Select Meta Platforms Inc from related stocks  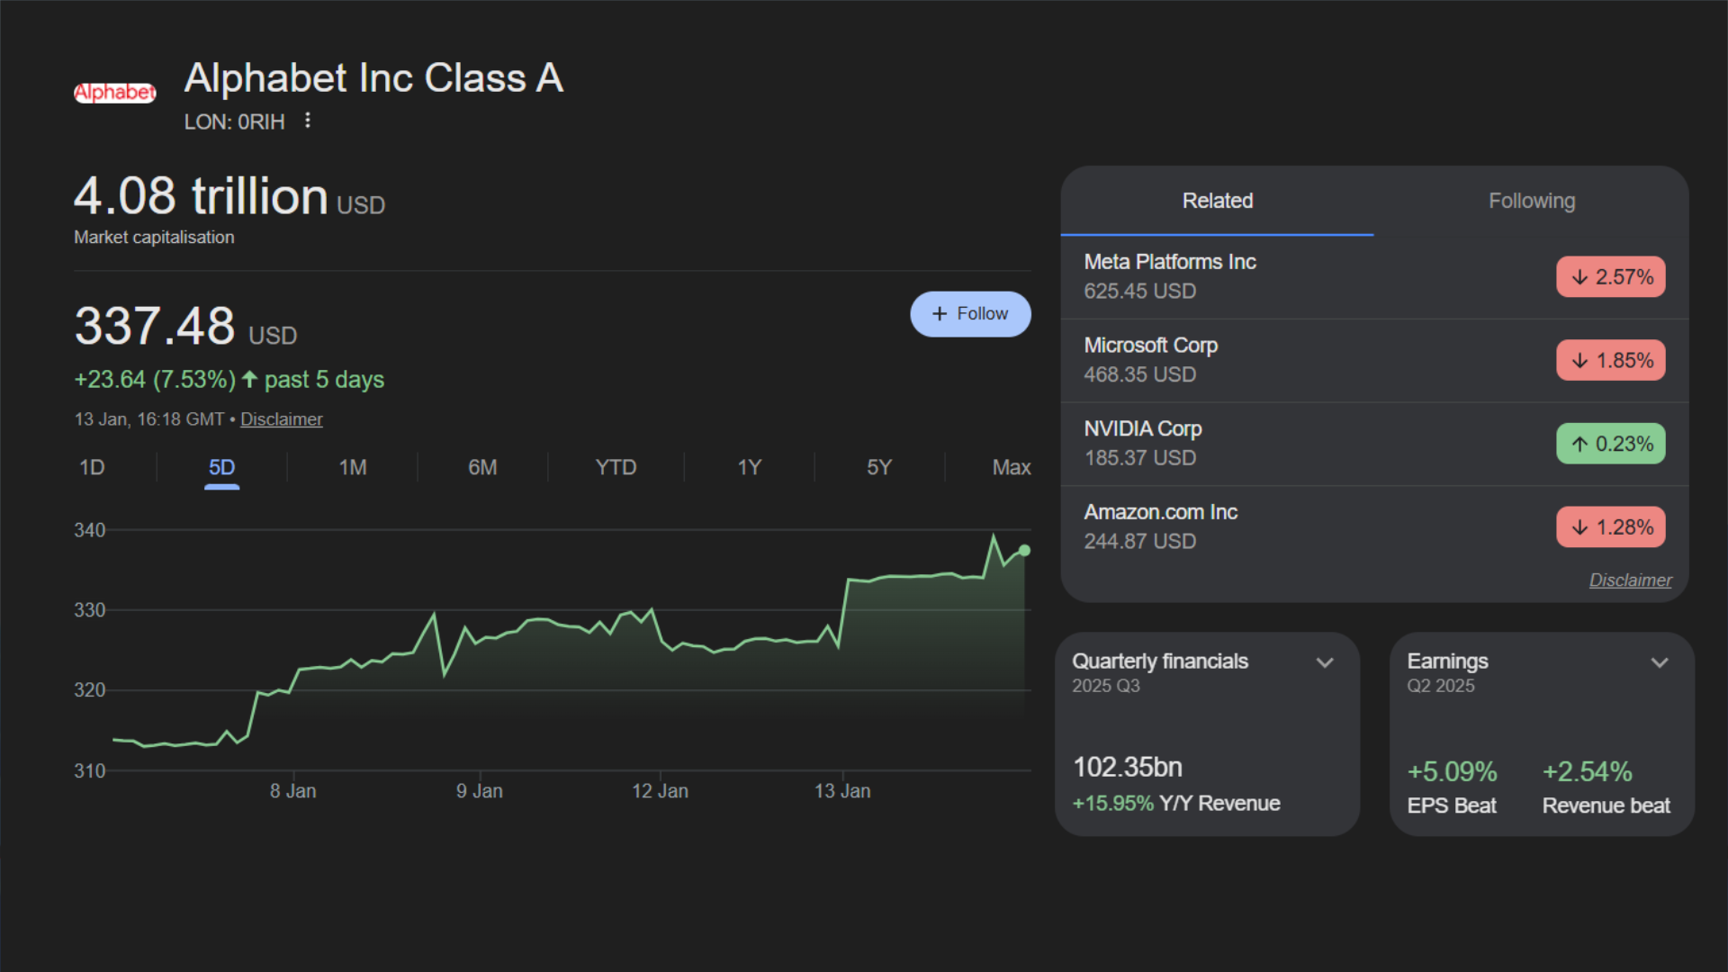point(1170,261)
